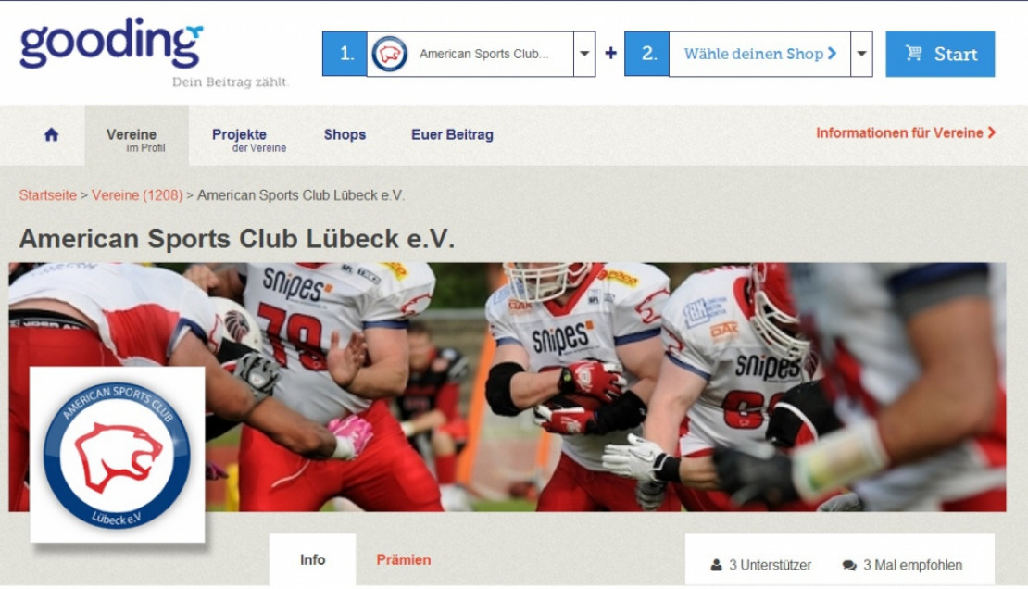Go to the home icon in navigation
Viewport: 1028px width, 589px height.
(51, 134)
